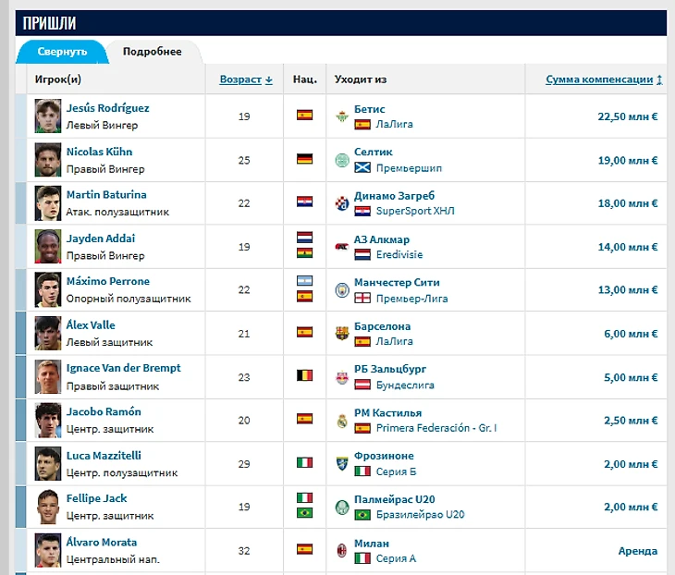Open Álvaro Morata player profile link
675x575 pixels.
102,543
